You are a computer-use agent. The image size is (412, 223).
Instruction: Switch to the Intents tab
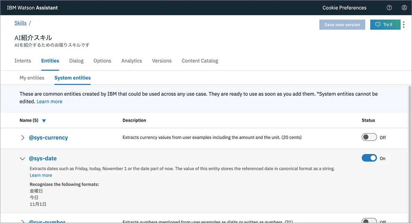[23, 61]
